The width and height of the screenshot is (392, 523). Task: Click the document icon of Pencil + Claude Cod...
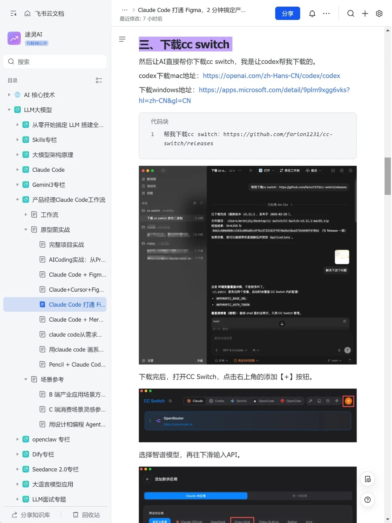[42, 364]
